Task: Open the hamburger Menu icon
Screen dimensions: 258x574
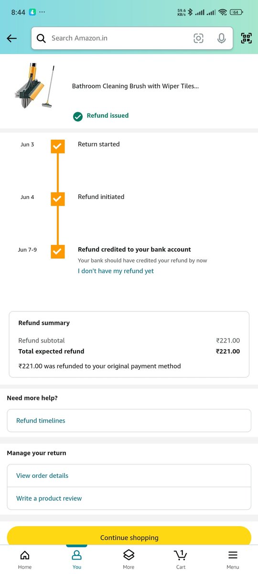Action: 233,559
